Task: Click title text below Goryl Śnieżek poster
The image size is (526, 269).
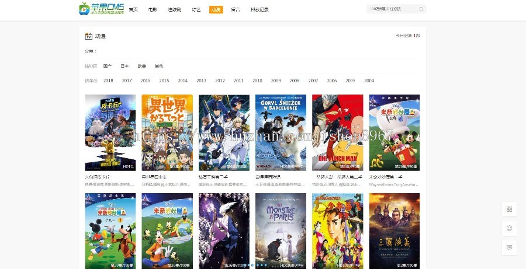Action: point(268,177)
